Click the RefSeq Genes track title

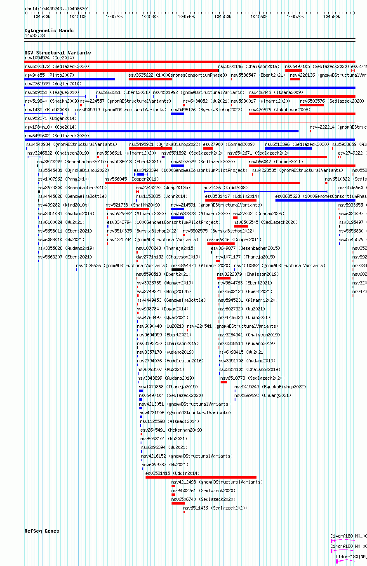pos(42,531)
